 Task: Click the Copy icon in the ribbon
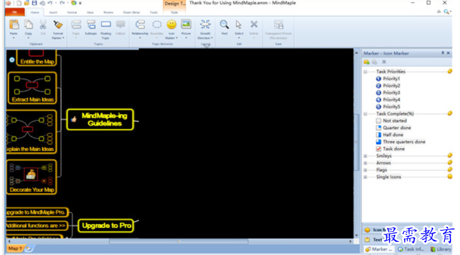coord(28,25)
